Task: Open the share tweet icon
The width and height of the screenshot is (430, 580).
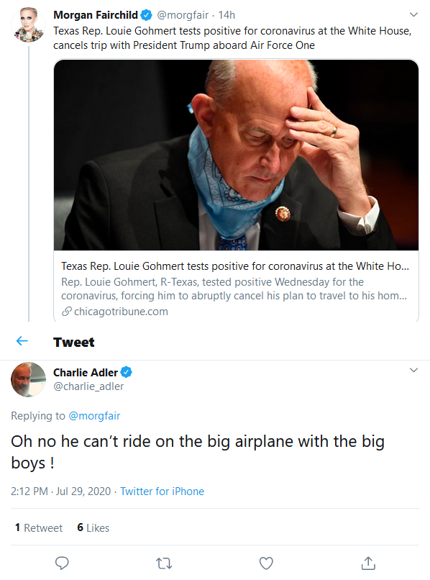Action: [368, 563]
